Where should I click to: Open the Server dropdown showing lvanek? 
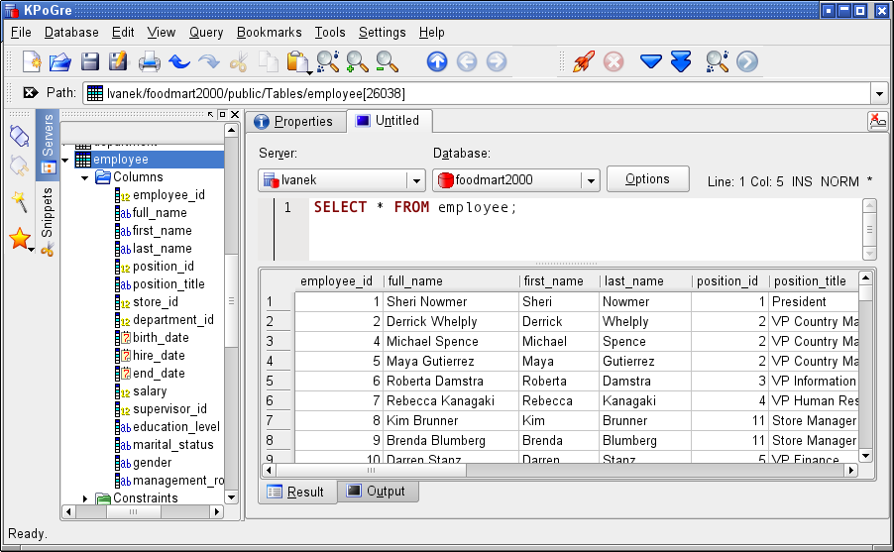click(x=416, y=180)
